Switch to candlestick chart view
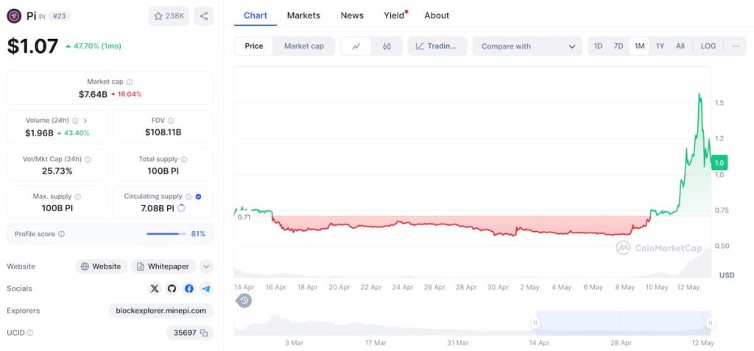Image resolution: width=754 pixels, height=351 pixels. pyautogui.click(x=387, y=46)
